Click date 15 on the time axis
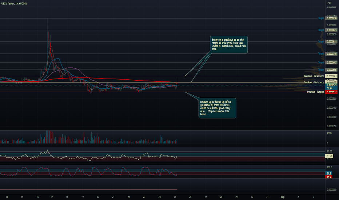 click(22, 197)
